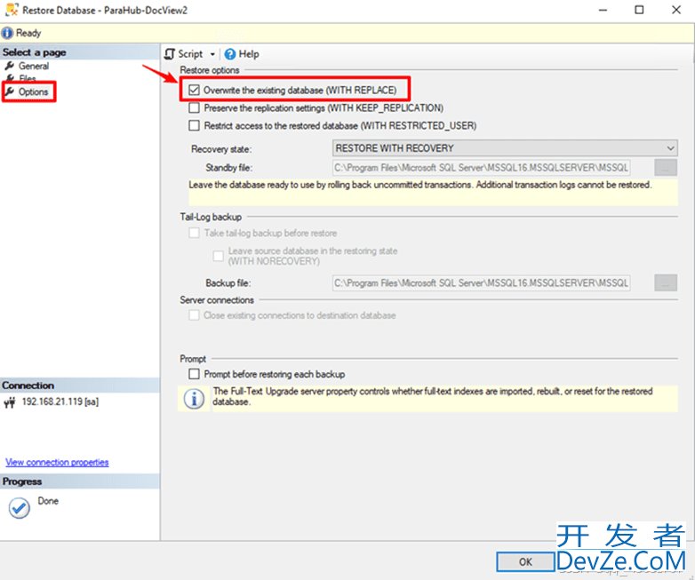
Task: Click the Full-Text Upgrade info icon
Action: (x=194, y=398)
